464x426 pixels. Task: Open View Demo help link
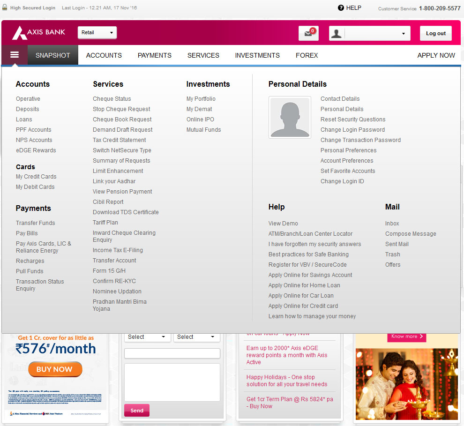[283, 224]
